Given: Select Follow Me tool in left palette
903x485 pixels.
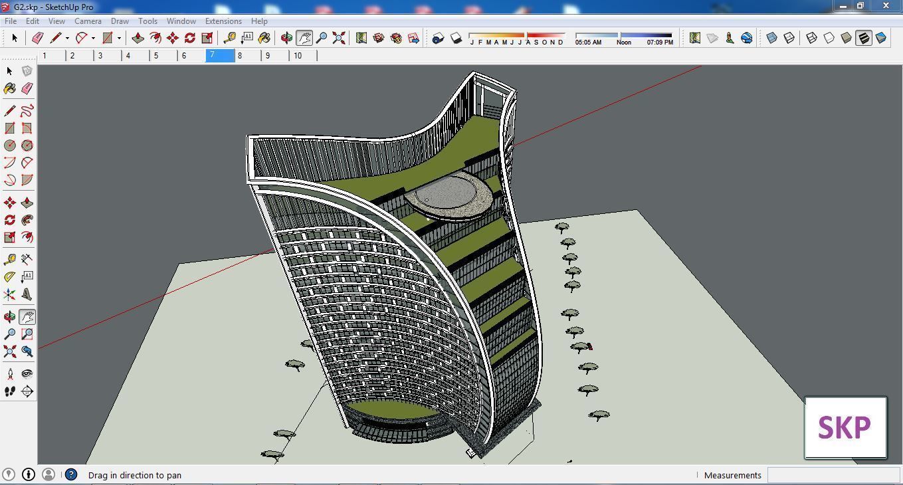Looking at the screenshot, I should [27, 219].
